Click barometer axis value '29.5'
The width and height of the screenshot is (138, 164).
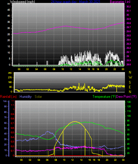(129, 35)
